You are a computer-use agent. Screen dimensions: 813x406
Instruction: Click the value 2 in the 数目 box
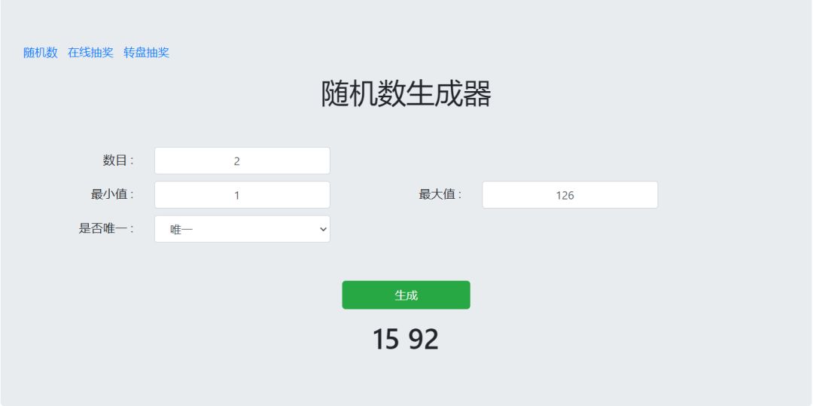(x=237, y=161)
